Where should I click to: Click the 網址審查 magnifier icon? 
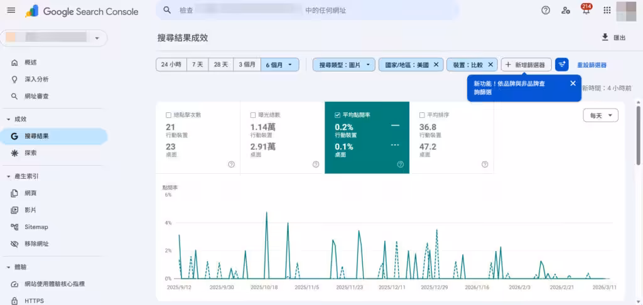[x=14, y=97]
